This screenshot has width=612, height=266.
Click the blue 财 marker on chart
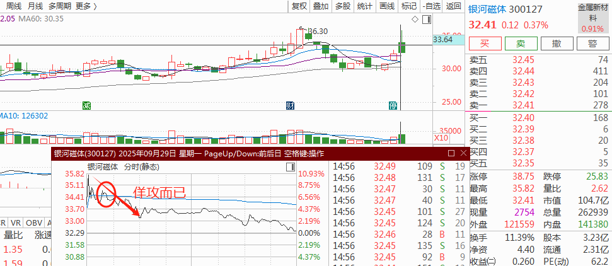pos(290,105)
